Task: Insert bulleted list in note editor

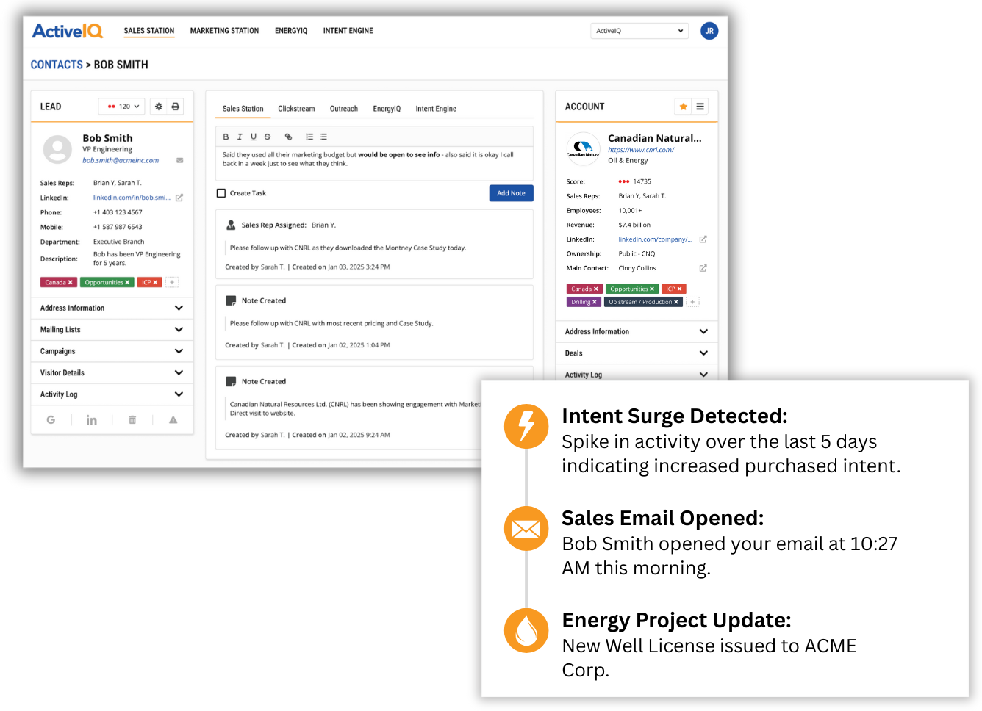Action: (x=323, y=137)
